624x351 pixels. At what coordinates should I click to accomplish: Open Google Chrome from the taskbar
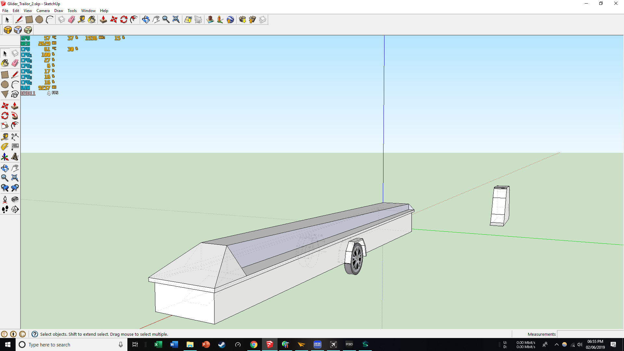[x=253, y=344]
